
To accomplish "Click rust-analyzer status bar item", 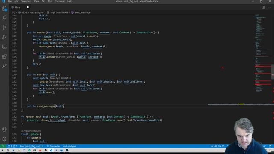I will pyautogui.click(x=69, y=146).
